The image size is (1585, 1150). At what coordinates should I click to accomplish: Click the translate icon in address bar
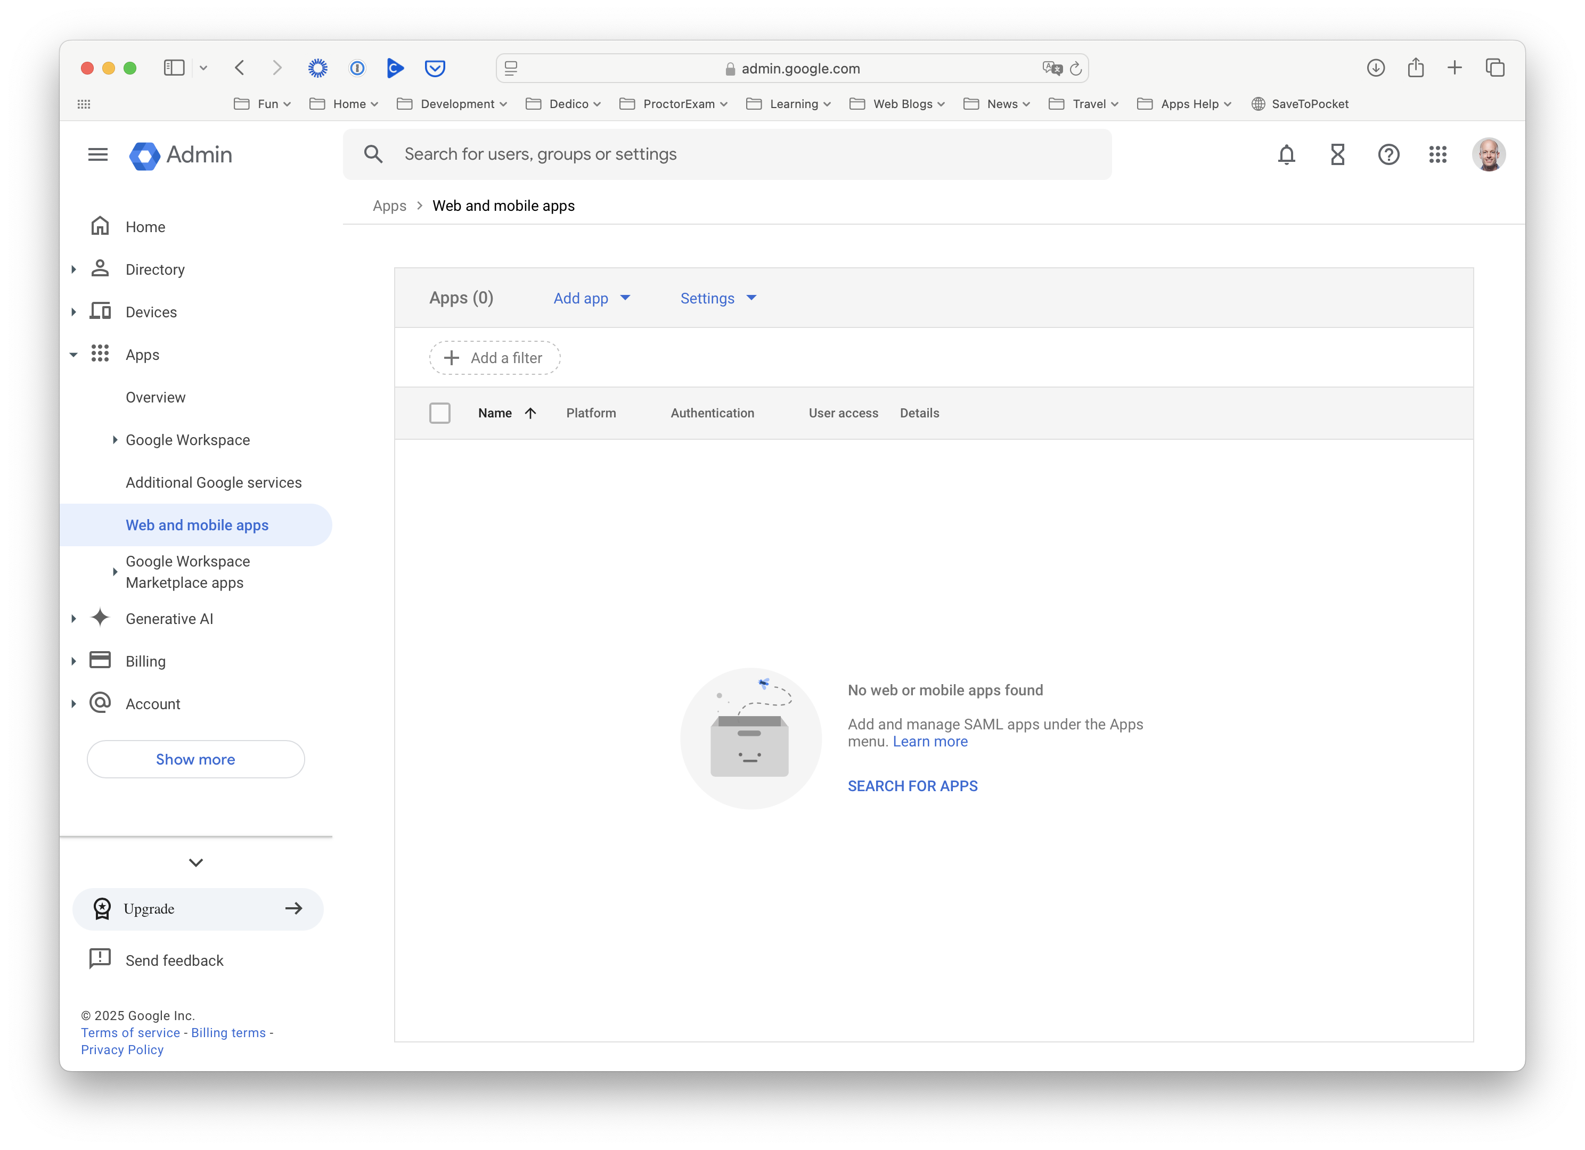coord(1052,69)
